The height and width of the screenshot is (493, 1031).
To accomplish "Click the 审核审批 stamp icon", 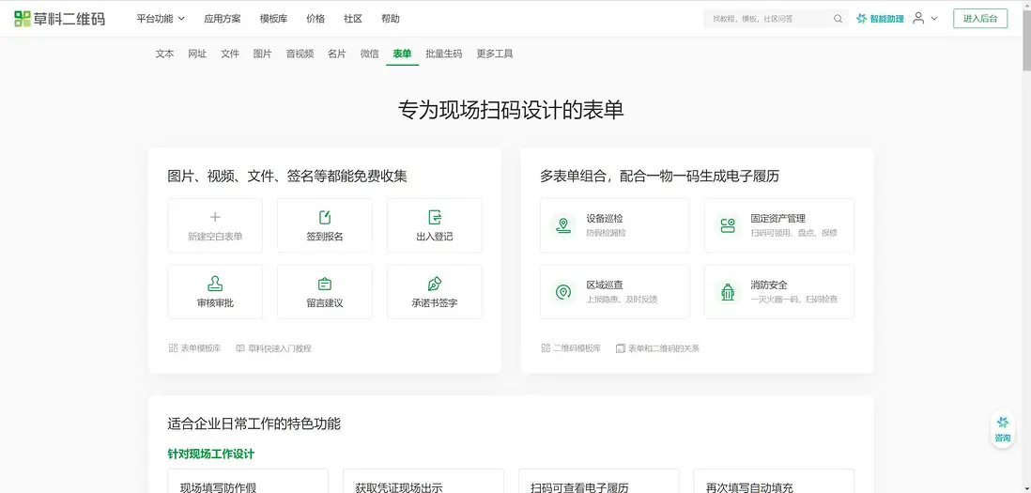I will (x=215, y=284).
